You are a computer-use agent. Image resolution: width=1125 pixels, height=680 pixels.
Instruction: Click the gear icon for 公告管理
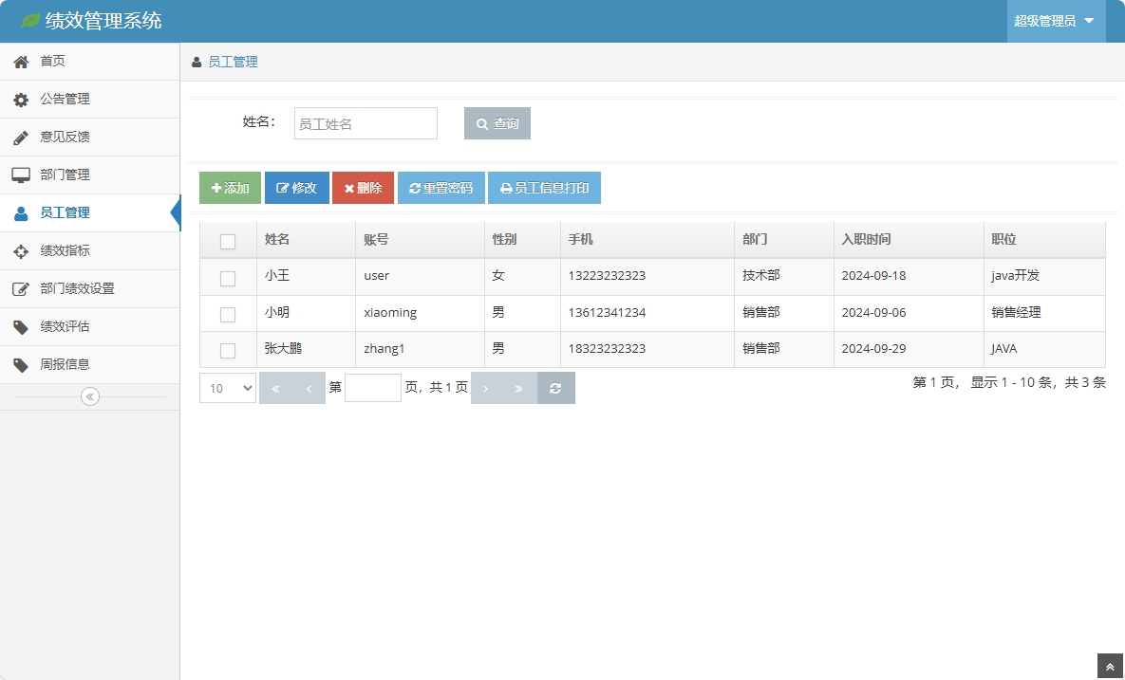20,100
